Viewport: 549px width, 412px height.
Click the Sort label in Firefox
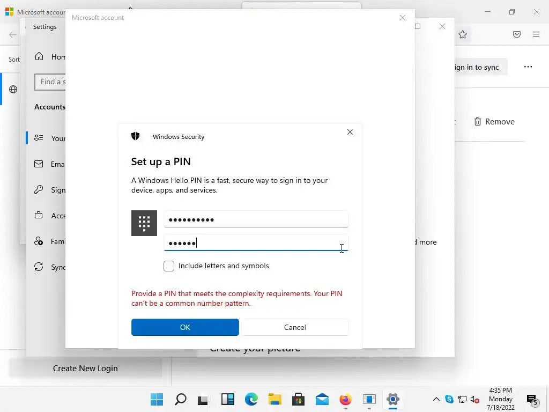(14, 59)
